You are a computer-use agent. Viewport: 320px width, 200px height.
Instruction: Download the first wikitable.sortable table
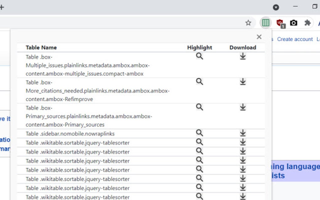243,142
